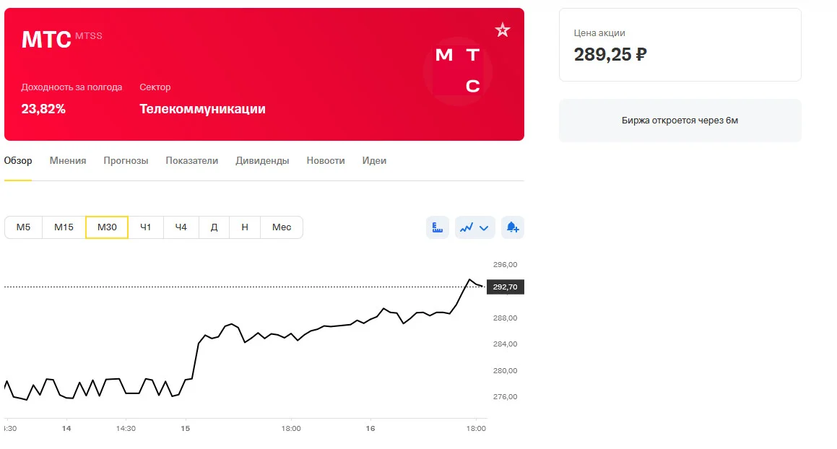The image size is (837, 449).
Task: Switch to the Дивиденды tab
Action: (262, 161)
